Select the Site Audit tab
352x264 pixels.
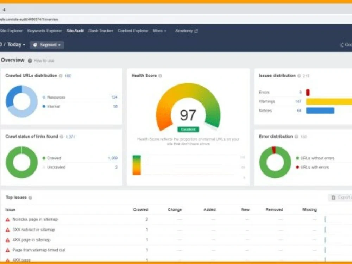(x=75, y=31)
